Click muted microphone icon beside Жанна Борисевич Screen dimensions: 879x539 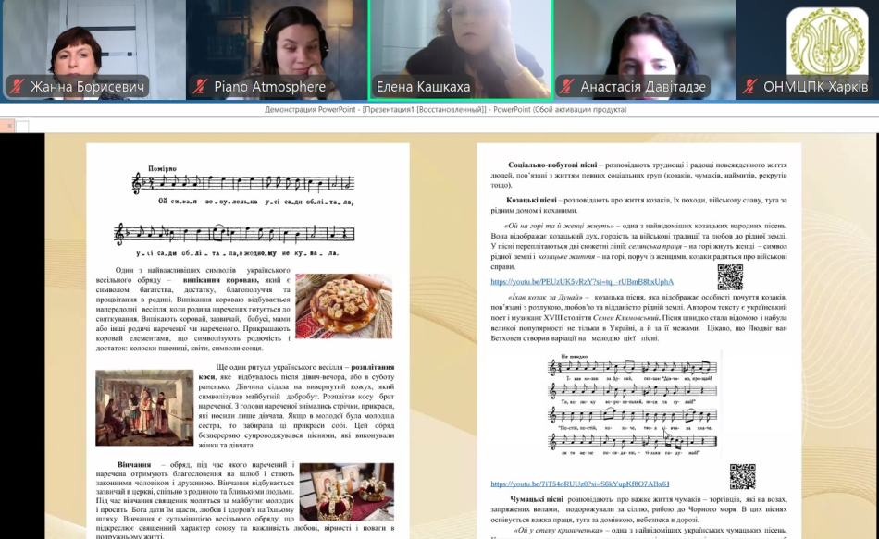tap(16, 87)
